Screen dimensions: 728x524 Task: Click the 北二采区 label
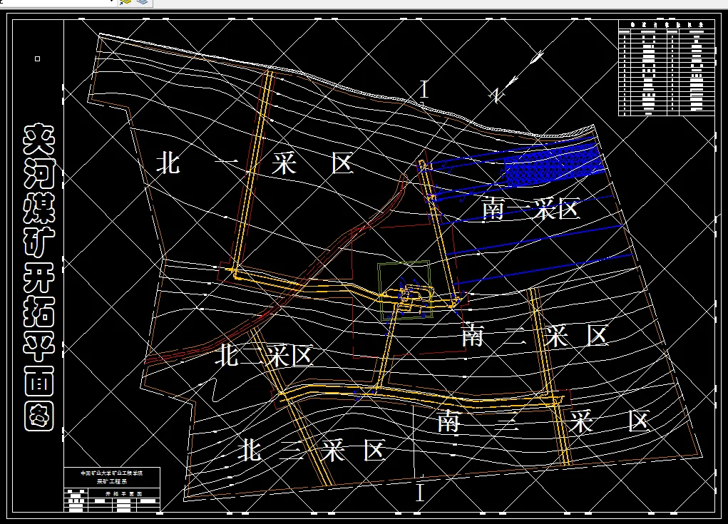(265, 356)
